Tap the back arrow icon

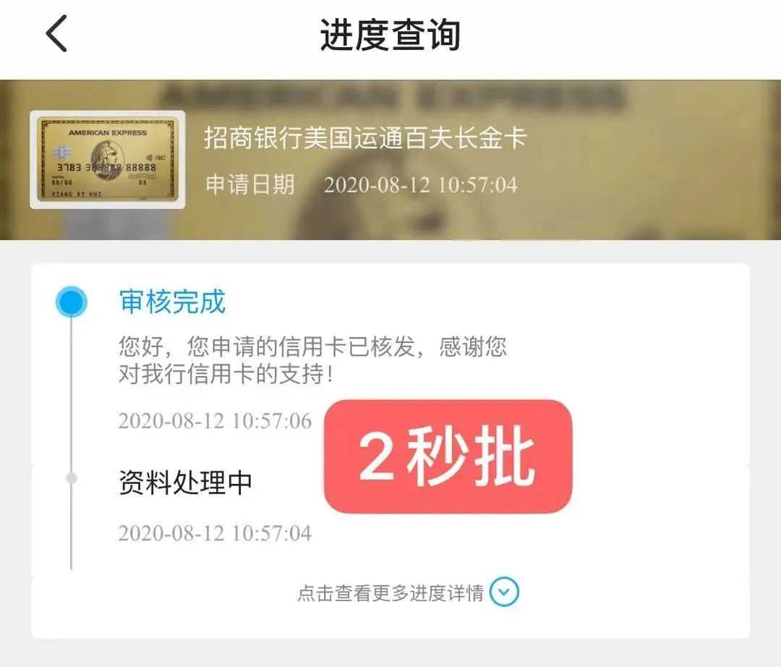pyautogui.click(x=56, y=33)
